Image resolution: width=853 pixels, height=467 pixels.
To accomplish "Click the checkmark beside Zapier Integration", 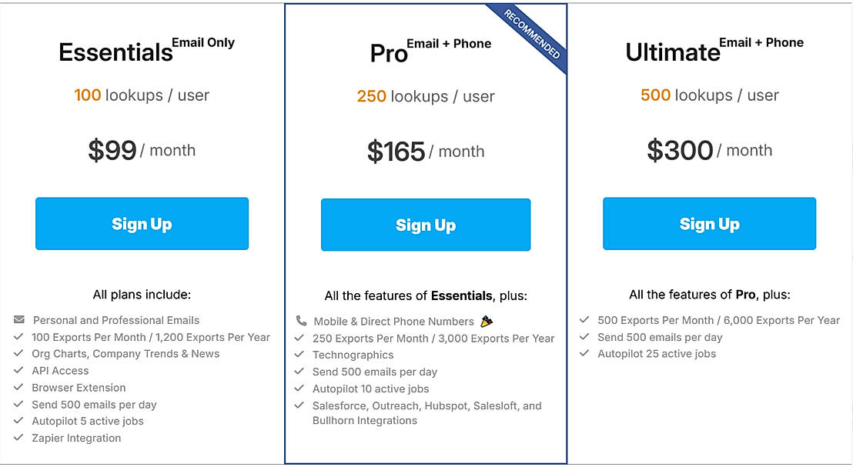I will (19, 438).
